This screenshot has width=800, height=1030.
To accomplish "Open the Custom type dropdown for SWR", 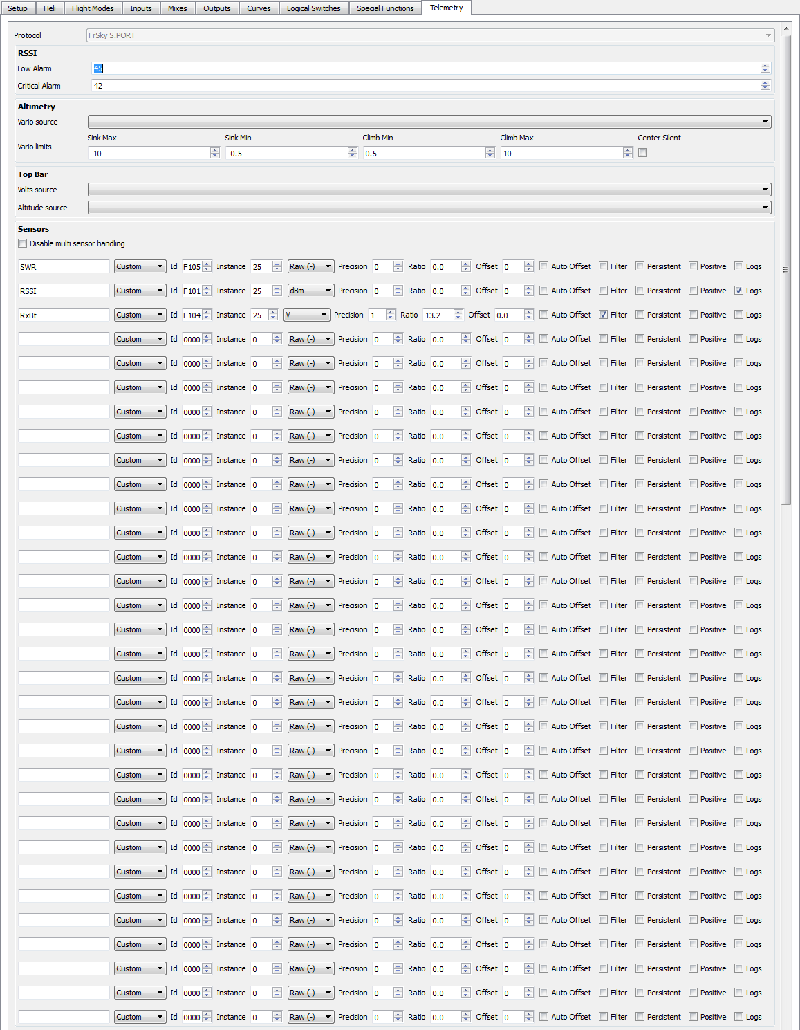I will click(140, 266).
